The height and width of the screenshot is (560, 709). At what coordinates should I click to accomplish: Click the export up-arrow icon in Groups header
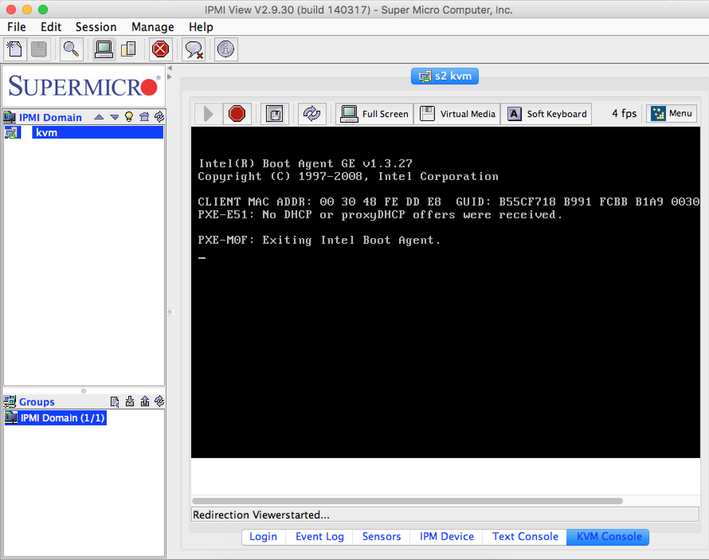(145, 401)
